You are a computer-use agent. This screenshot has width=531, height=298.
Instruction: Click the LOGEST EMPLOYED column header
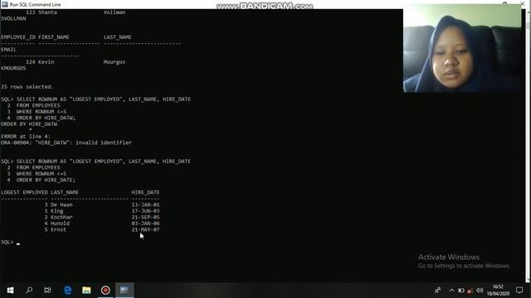[24, 192]
